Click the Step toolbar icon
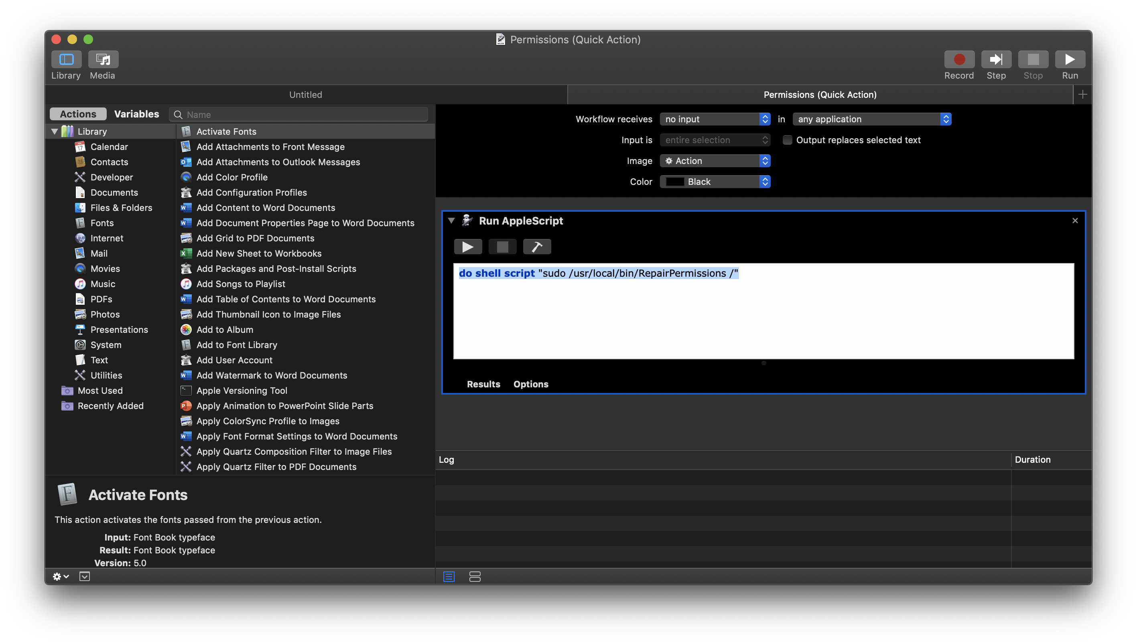This screenshot has width=1137, height=644. point(995,60)
